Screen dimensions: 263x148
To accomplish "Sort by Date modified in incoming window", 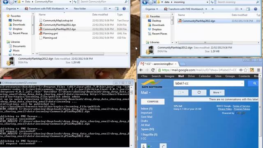I will 239,15.
